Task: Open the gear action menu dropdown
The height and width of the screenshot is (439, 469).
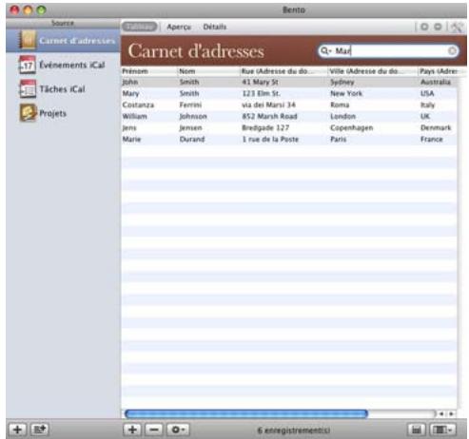Action: (178, 429)
